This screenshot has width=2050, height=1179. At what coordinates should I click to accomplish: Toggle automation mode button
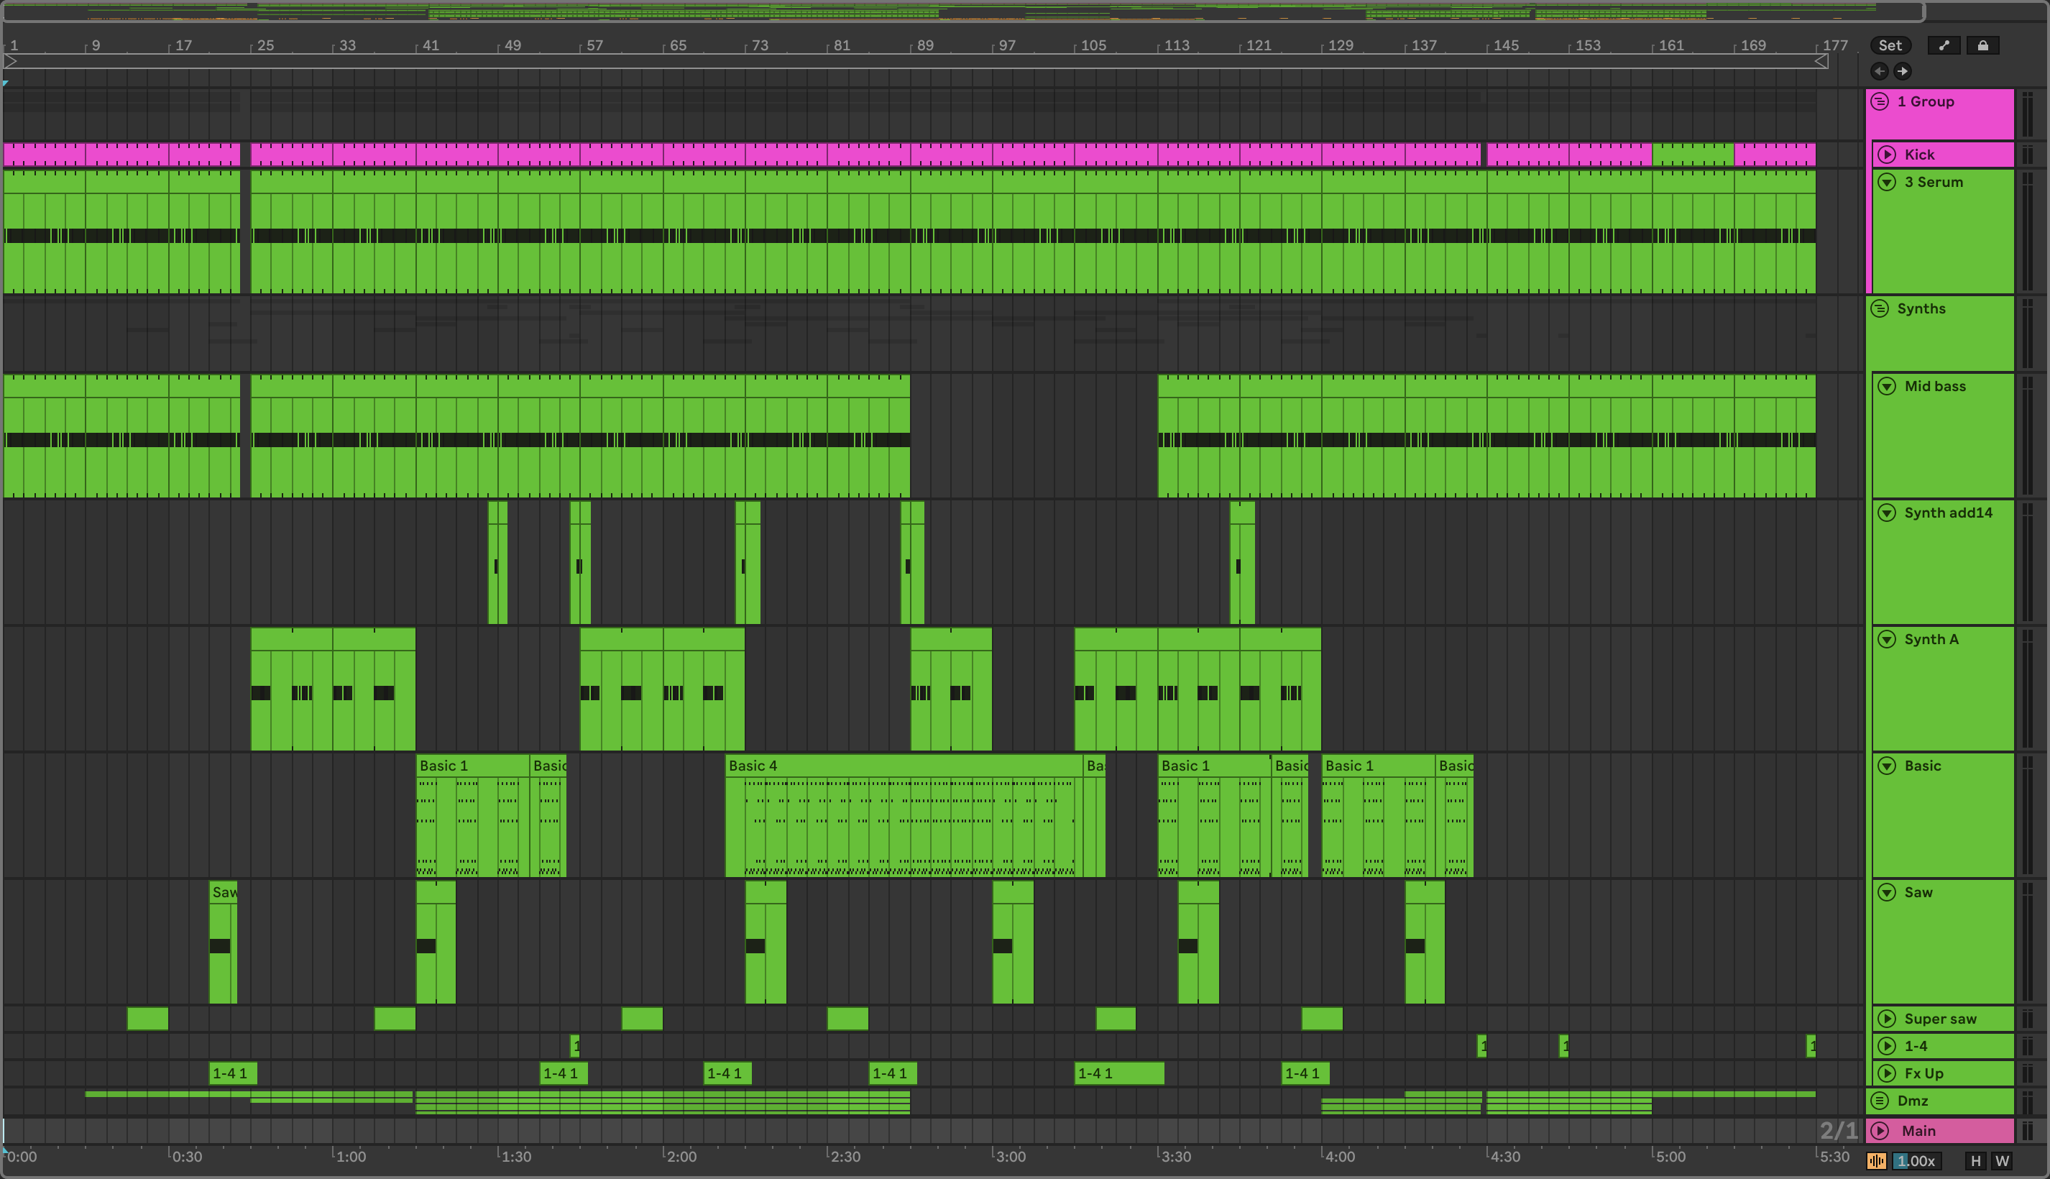click(x=1944, y=45)
